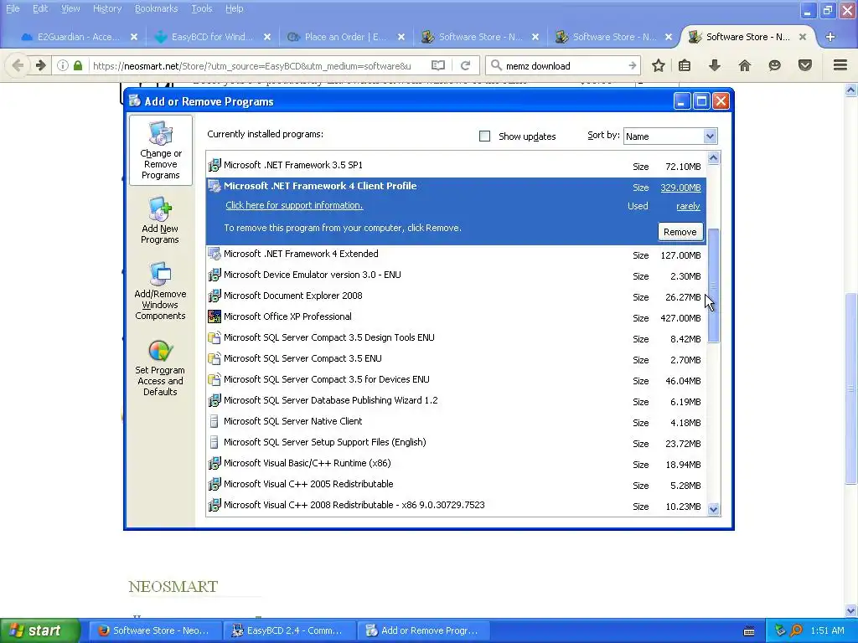The image size is (858, 643).
Task: Click the green padlock security icon
Action: click(x=78, y=65)
